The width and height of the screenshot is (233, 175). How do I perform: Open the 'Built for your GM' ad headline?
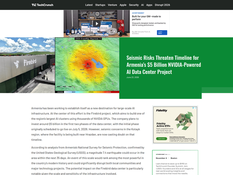point(146,18)
